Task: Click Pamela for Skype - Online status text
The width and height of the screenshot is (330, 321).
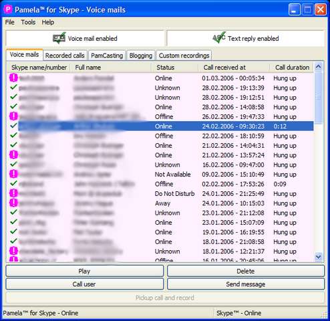Action: pos(41,313)
